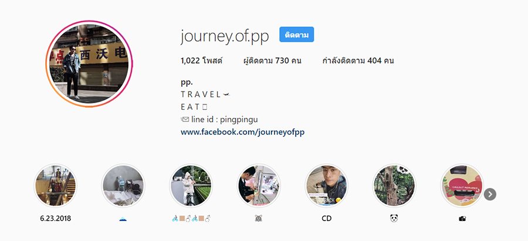Open the claw machine highlight thumbnail

pos(259,186)
